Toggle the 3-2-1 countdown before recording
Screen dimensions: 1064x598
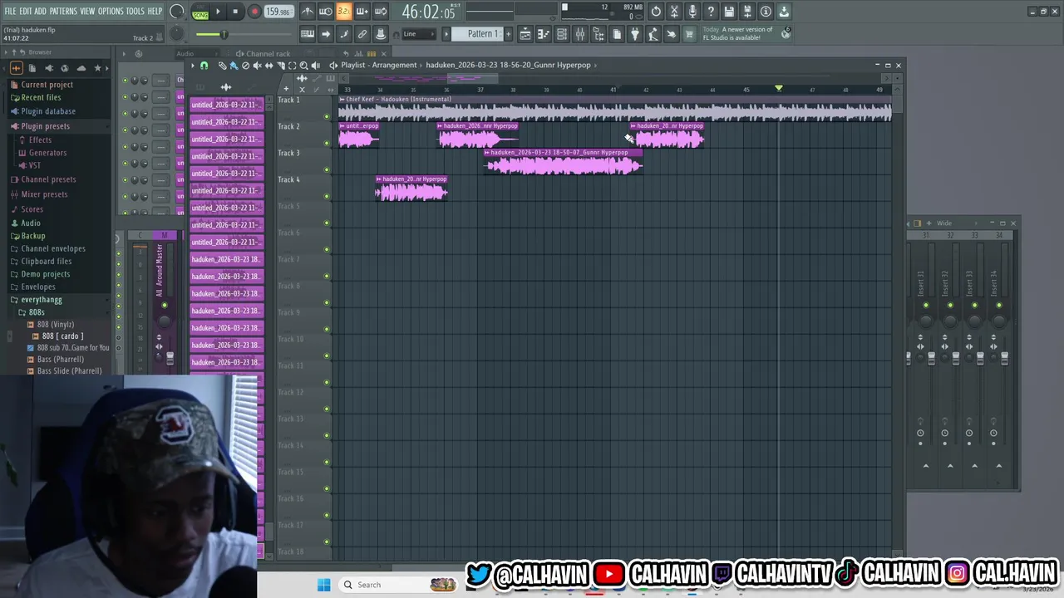coord(343,12)
